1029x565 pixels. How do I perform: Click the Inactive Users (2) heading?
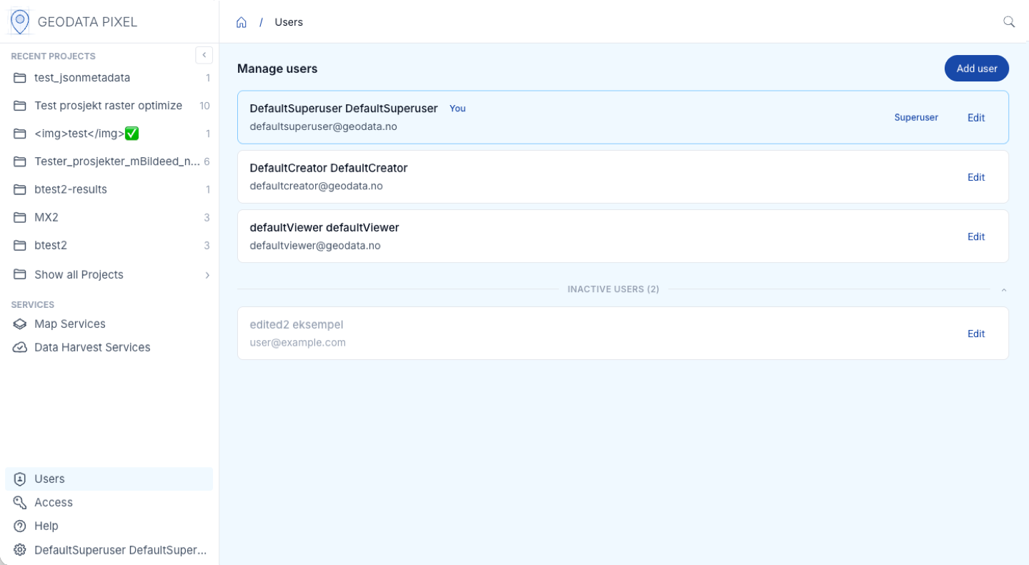[x=613, y=289]
